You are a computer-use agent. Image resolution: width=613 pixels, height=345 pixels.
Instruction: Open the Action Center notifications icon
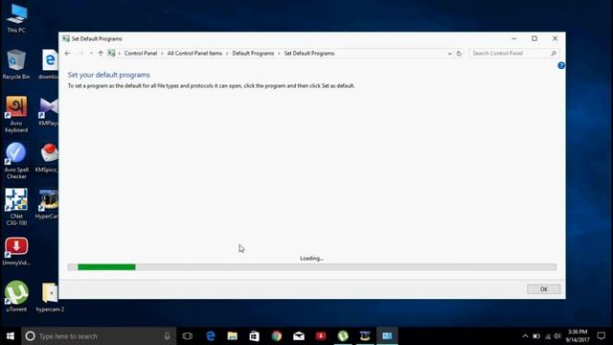tap(602, 336)
